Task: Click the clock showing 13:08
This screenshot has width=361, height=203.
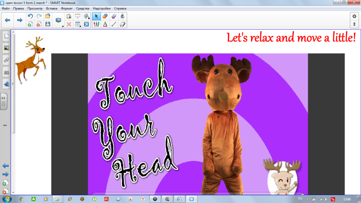Action: tap(347, 199)
